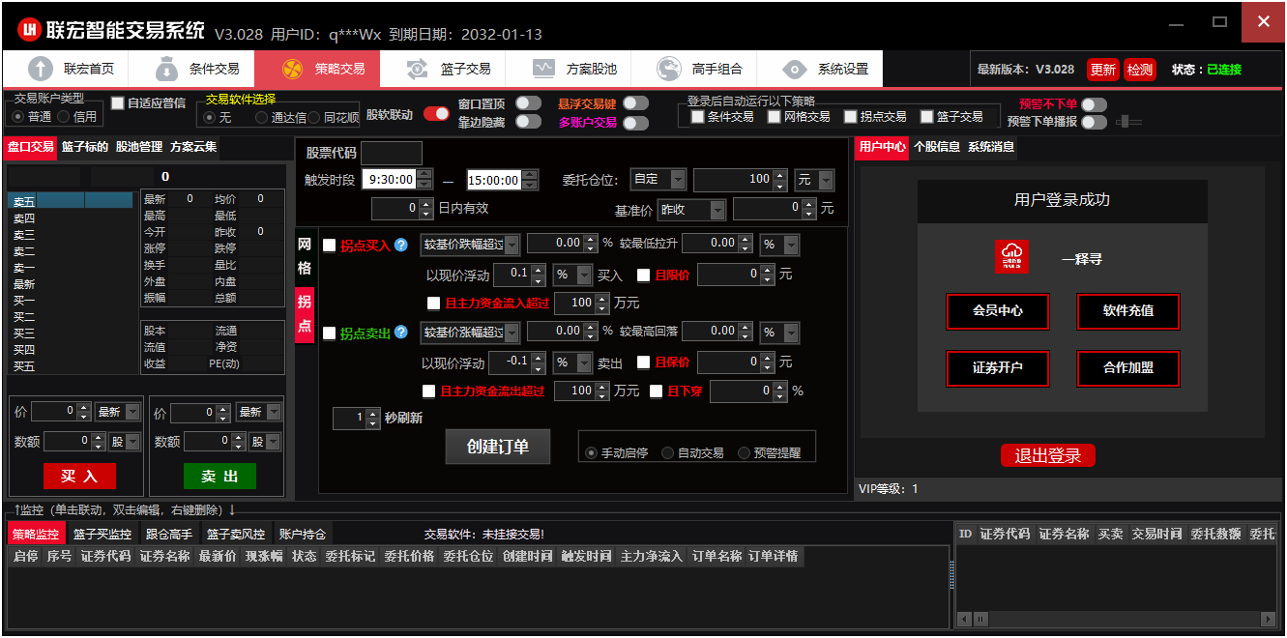The width and height of the screenshot is (1287, 638).
Task: Click the 股票代码 input field
Action: pyautogui.click(x=391, y=153)
